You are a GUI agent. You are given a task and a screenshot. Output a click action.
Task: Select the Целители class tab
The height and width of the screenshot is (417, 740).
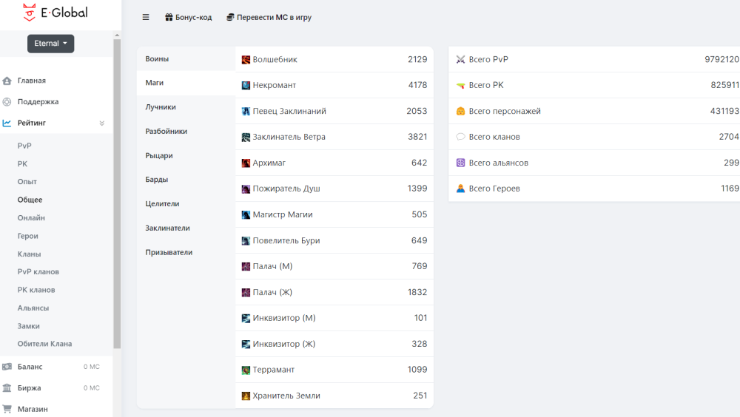coord(162,204)
